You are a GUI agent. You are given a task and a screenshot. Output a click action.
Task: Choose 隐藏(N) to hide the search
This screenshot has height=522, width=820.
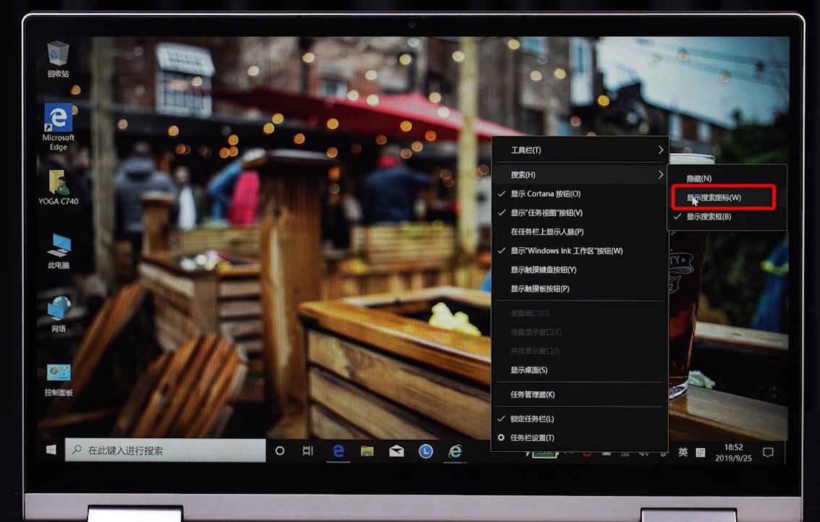699,178
